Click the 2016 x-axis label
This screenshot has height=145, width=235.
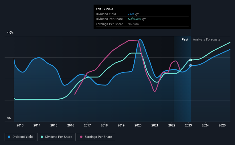[x=71, y=125]
